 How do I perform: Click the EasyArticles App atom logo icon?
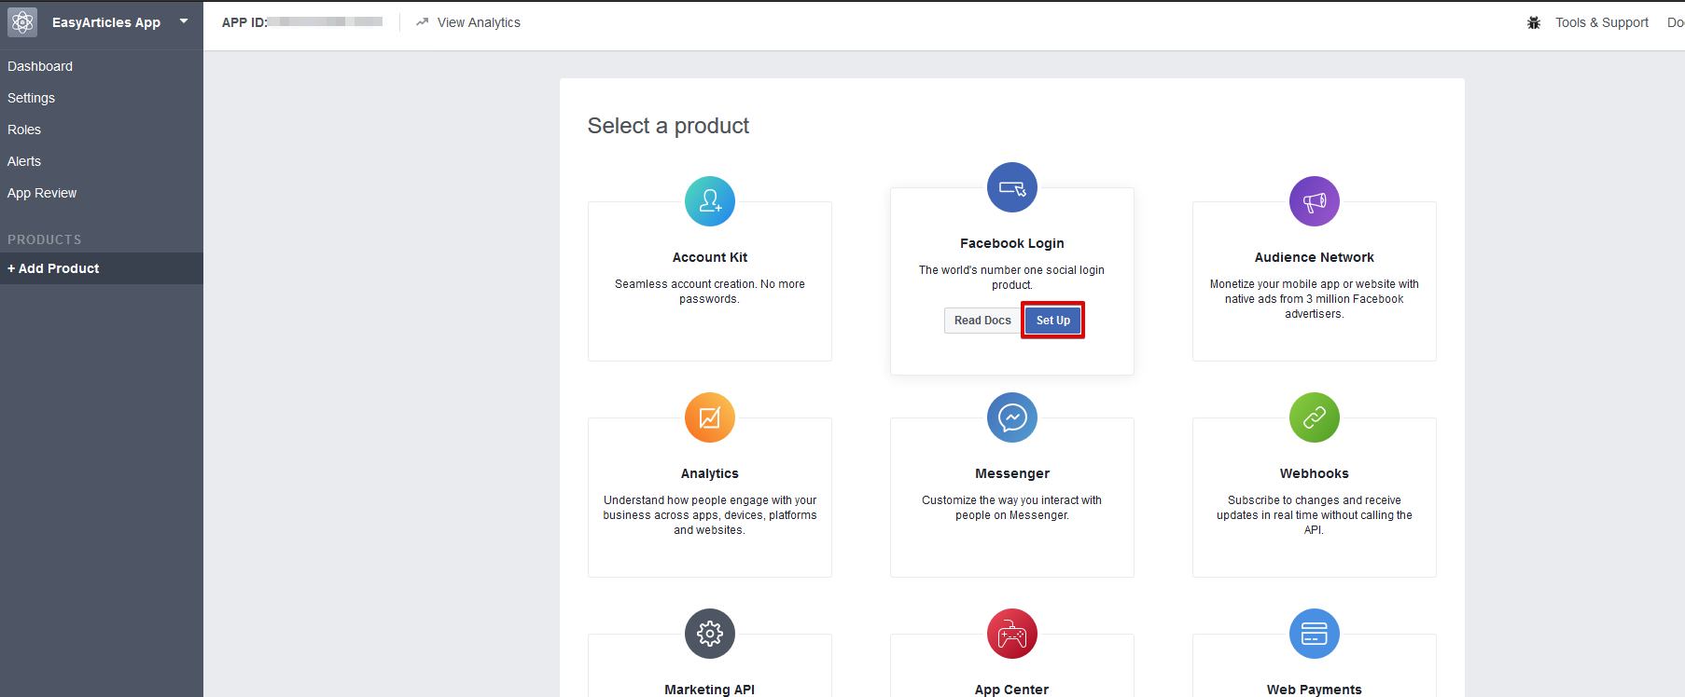[22, 22]
